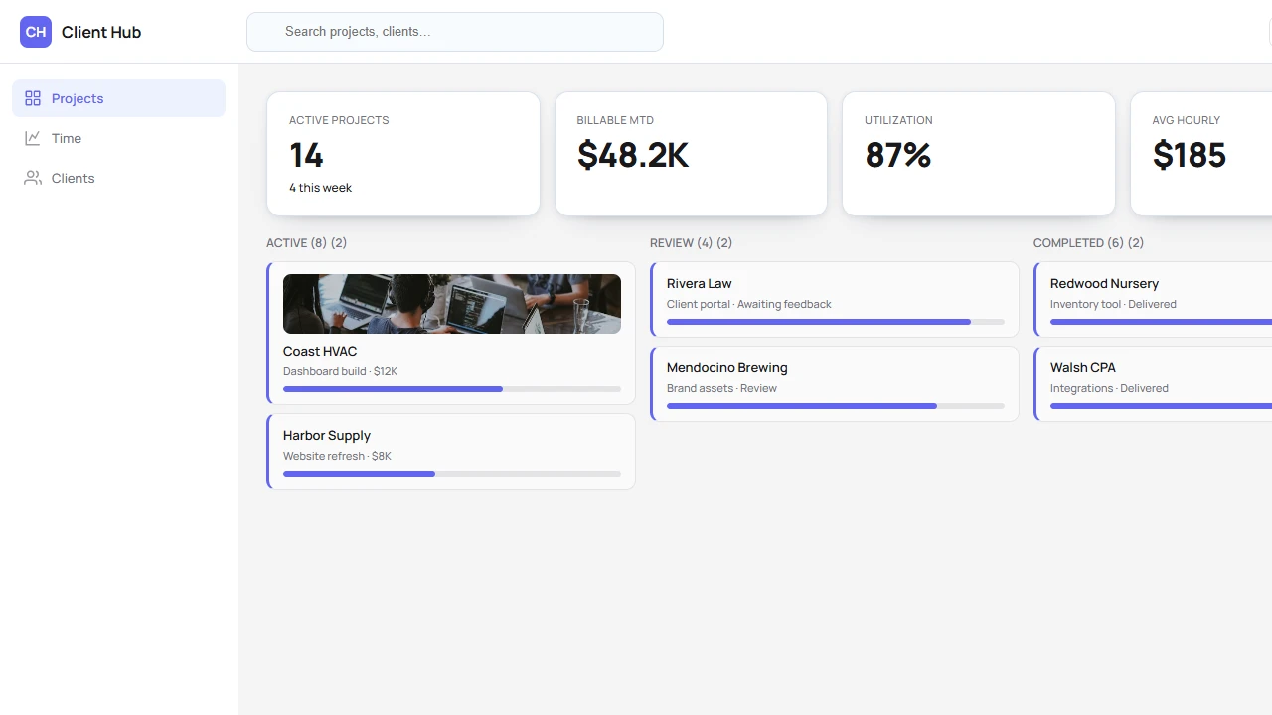The height and width of the screenshot is (715, 1272).
Task: Click the COMPLETED (6) column header
Action: pos(1088,243)
